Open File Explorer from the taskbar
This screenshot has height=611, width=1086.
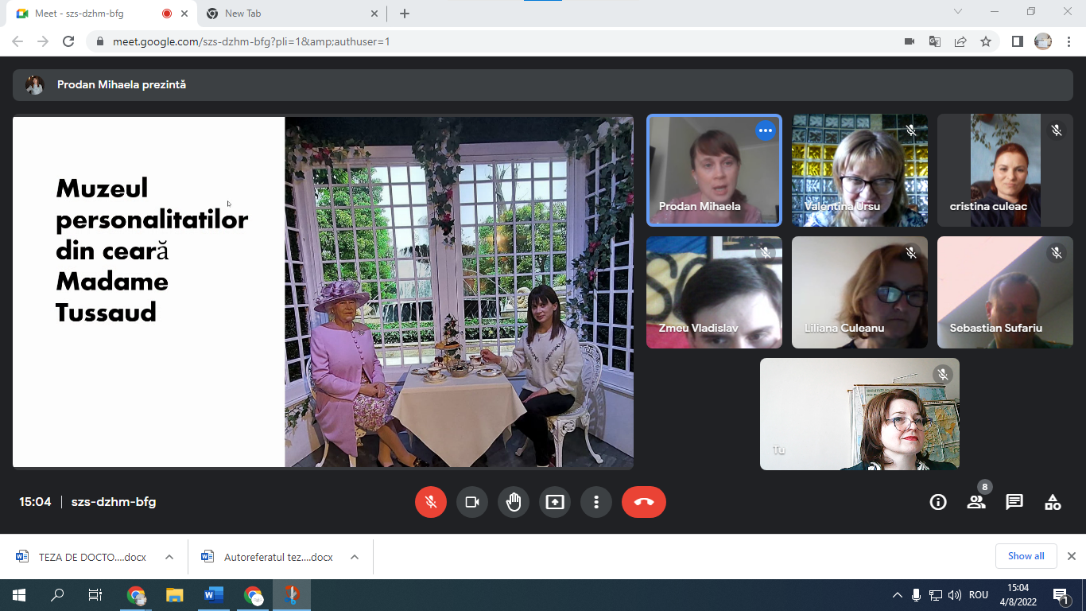coord(175,595)
